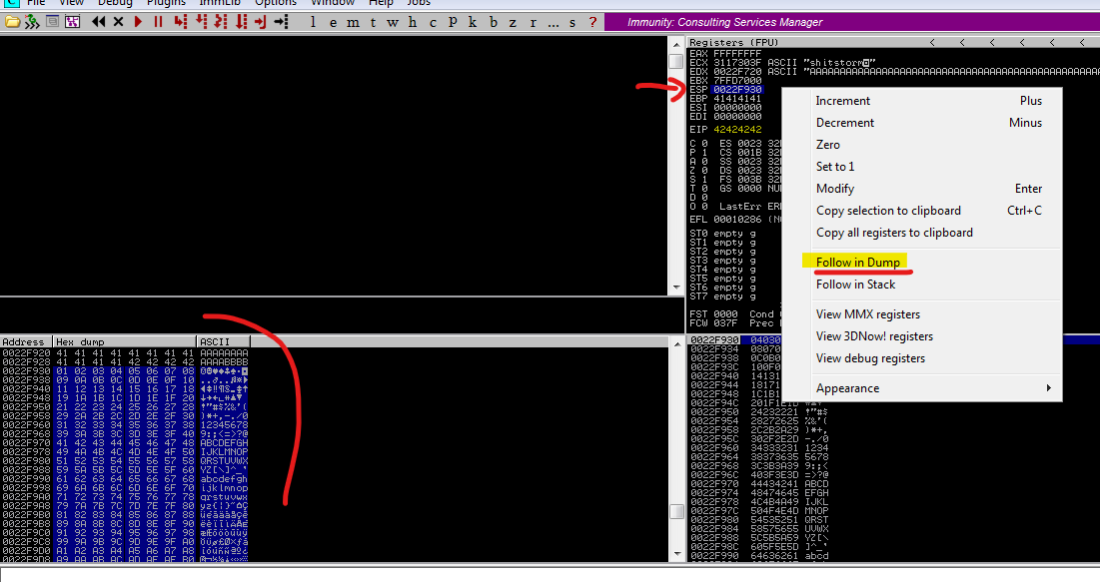Image resolution: width=1100 pixels, height=582 pixels.
Task: Select 'Set to 1' menu entry
Action: 922,167
